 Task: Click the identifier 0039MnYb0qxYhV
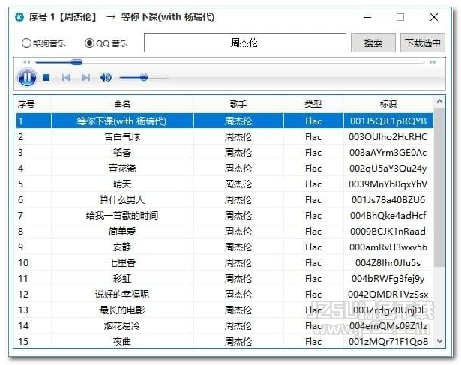point(388,184)
